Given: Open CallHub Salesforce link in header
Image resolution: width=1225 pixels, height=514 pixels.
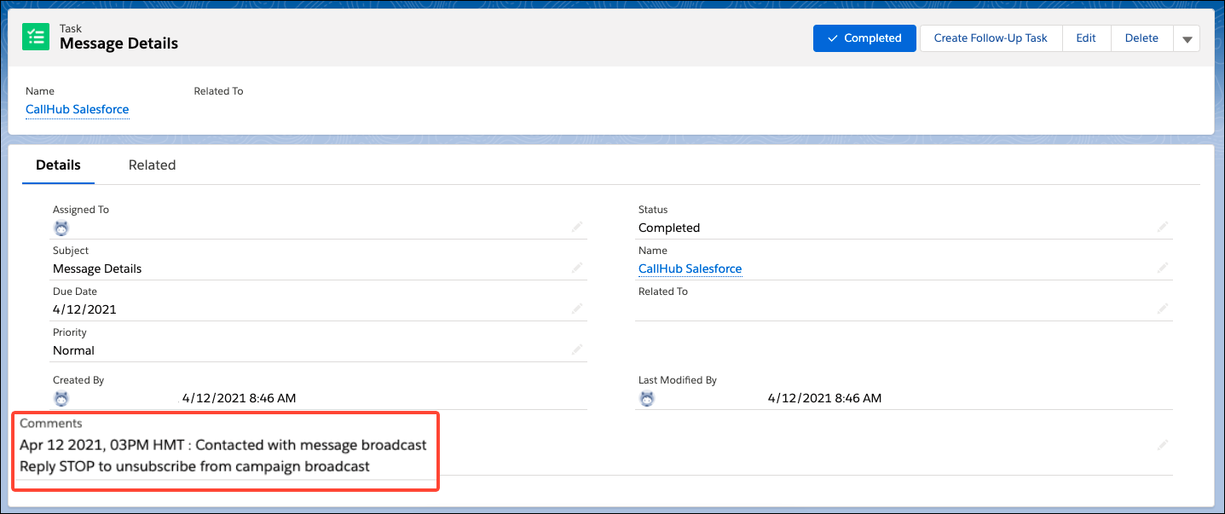Looking at the screenshot, I should 78,109.
